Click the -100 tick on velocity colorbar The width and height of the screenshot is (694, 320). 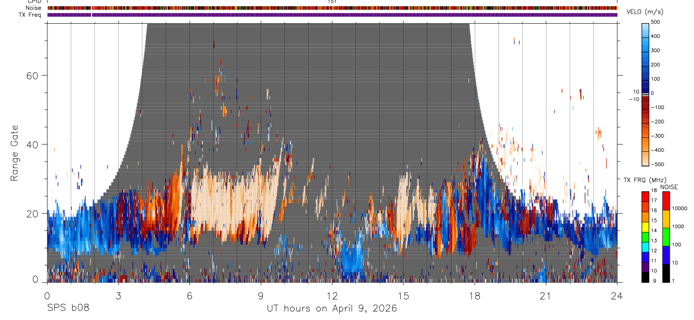pyautogui.click(x=658, y=107)
